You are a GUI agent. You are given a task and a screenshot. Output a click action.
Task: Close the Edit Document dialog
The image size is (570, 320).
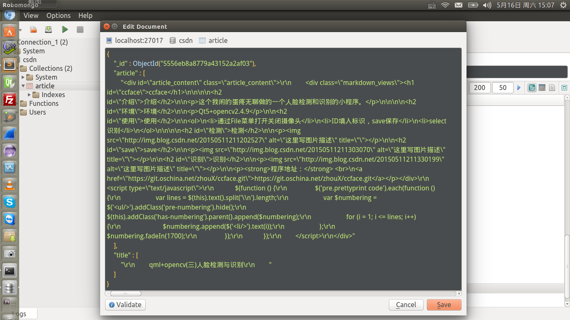coord(106,26)
